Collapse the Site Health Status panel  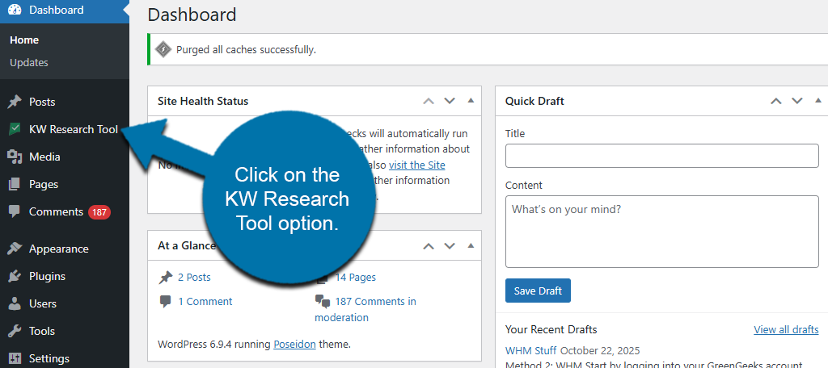coord(471,100)
